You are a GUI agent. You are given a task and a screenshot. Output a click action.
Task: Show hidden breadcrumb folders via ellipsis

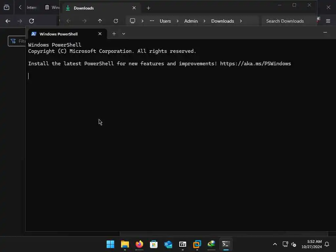[152, 21]
